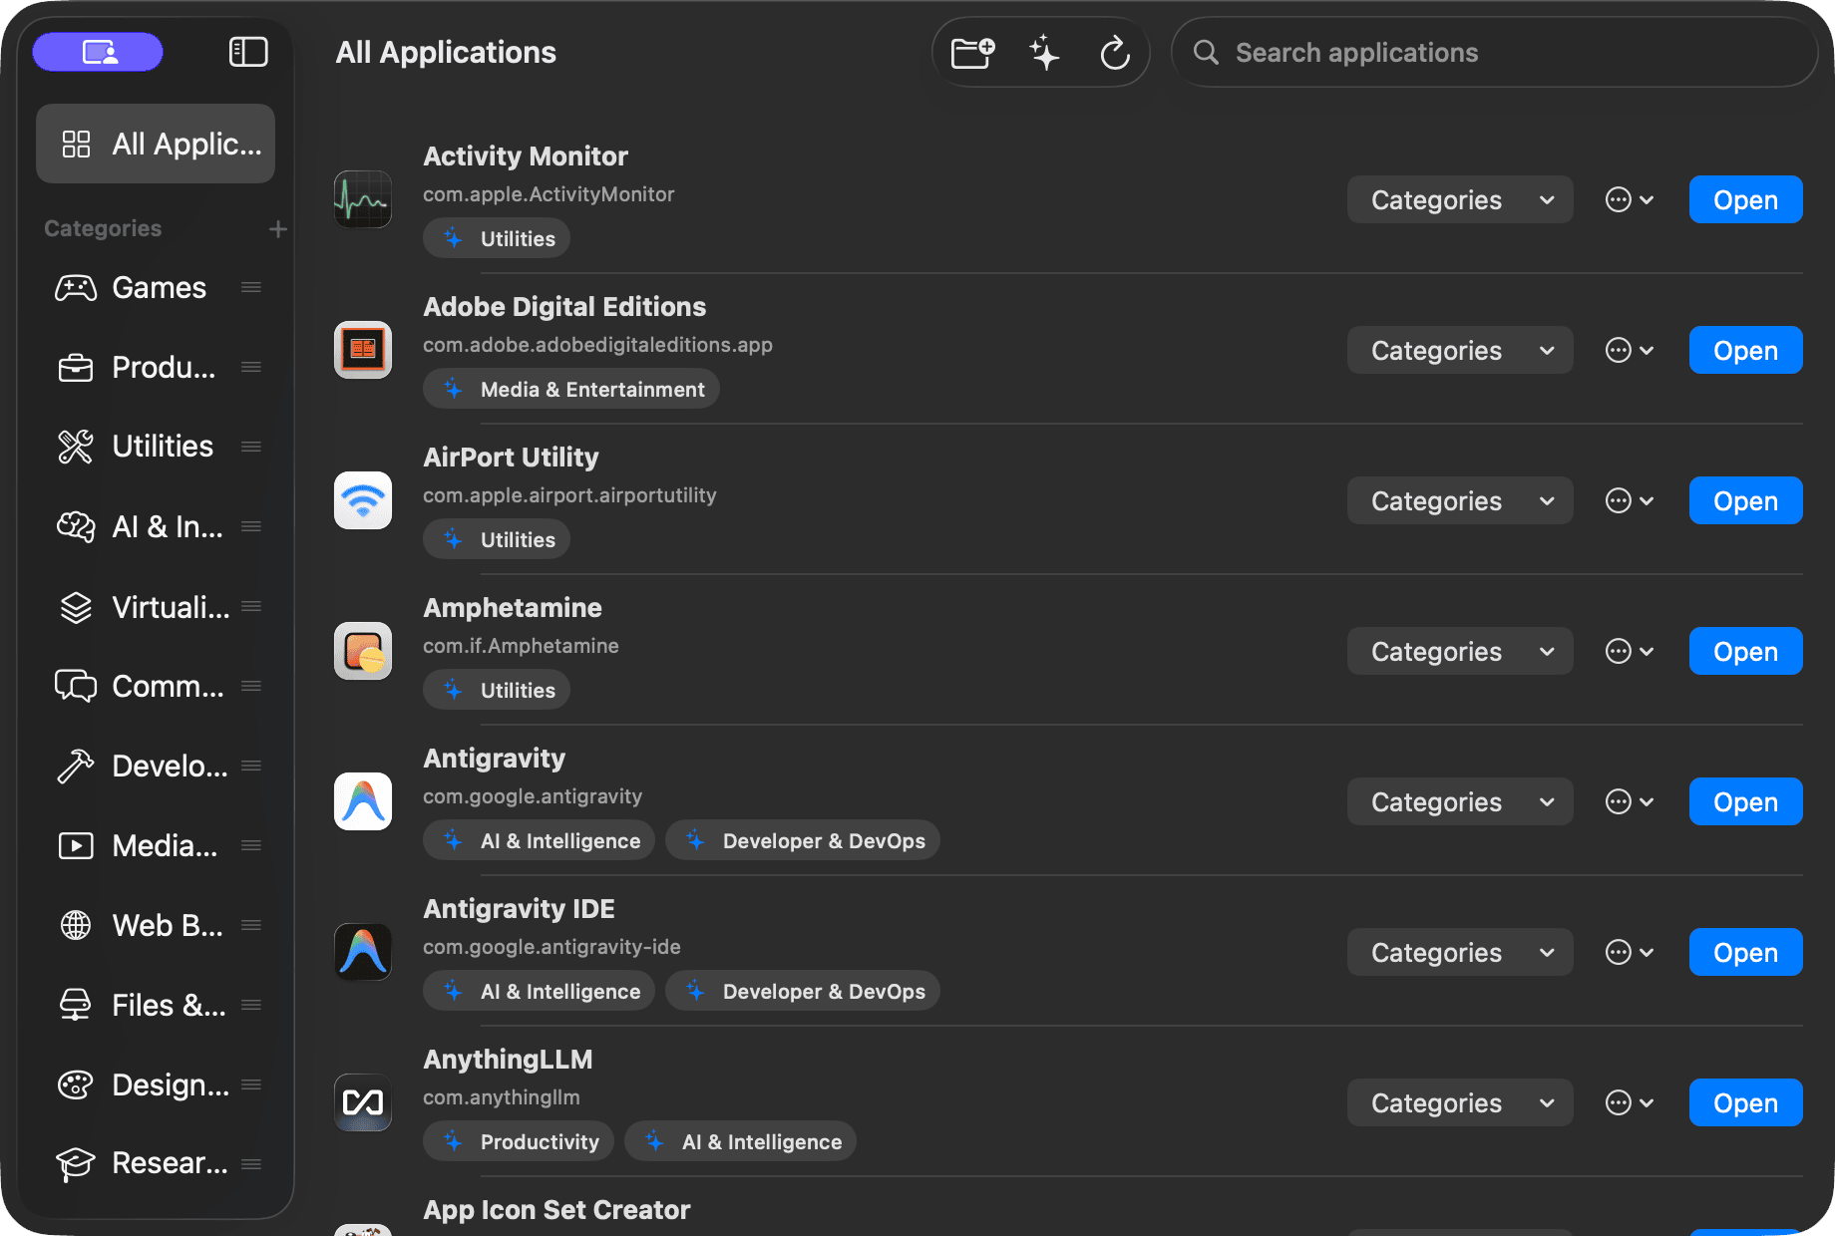Image resolution: width=1835 pixels, height=1236 pixels.
Task: Open more options menu for Activity Monitor
Action: click(1630, 199)
